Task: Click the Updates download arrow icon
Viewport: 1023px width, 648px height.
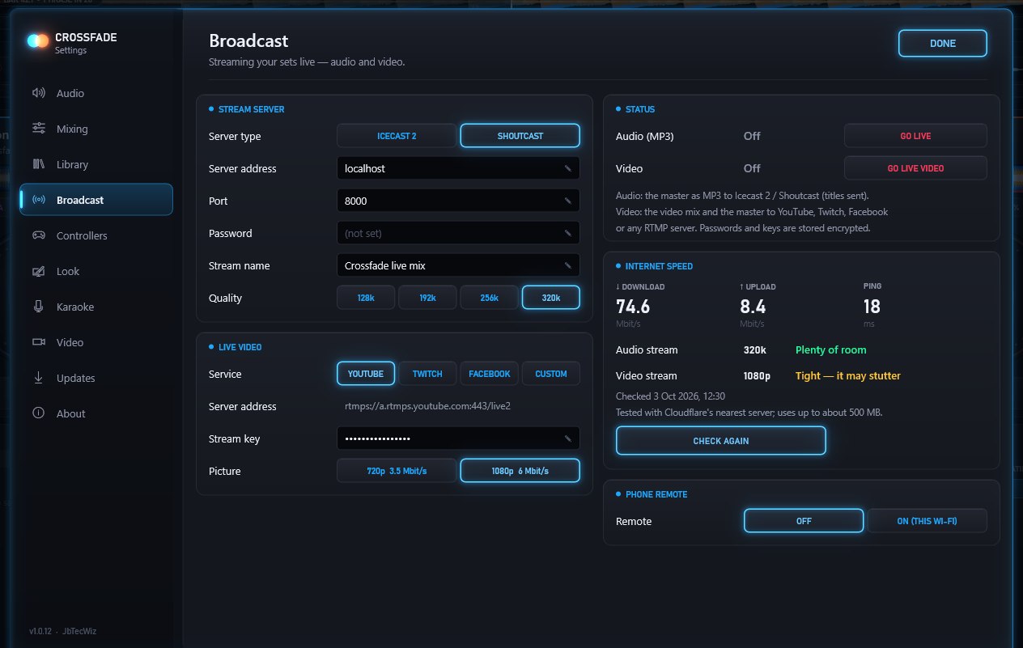Action: (x=38, y=378)
